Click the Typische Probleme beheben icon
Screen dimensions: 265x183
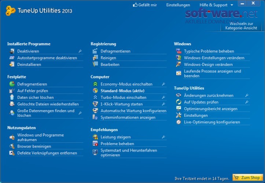178,51
